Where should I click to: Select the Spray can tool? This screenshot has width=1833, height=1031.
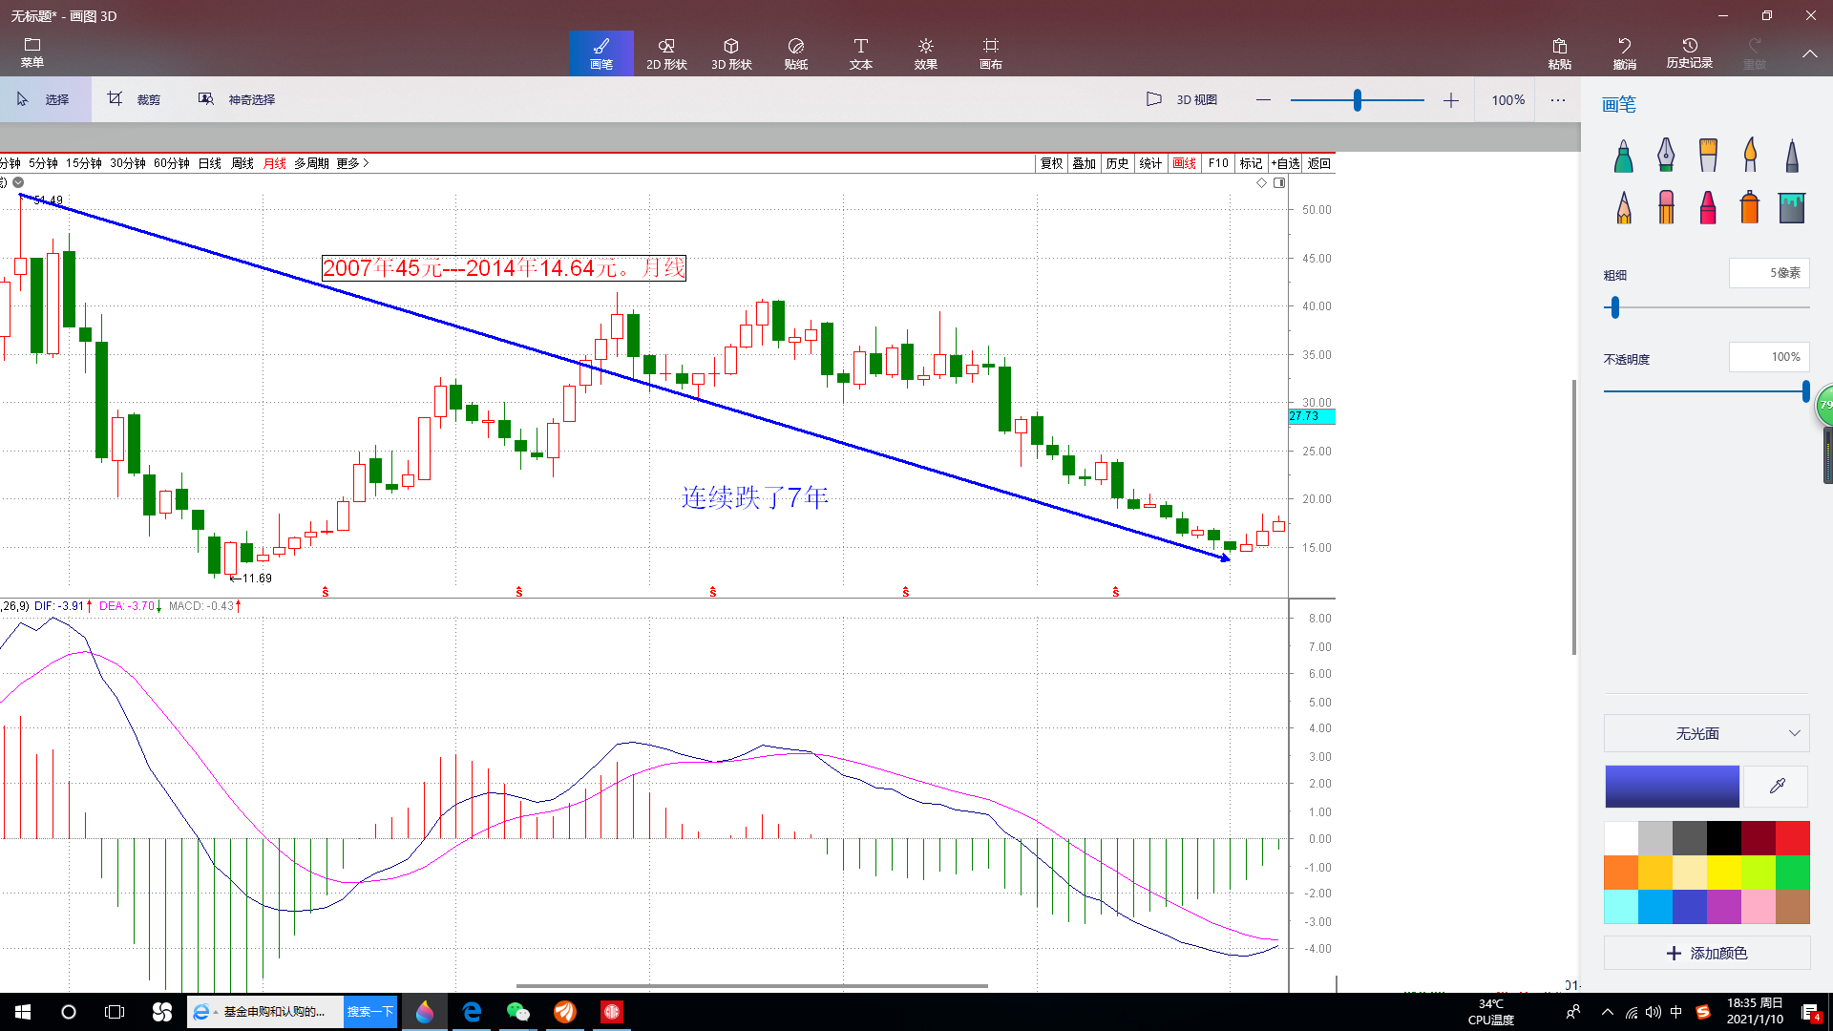(1749, 207)
